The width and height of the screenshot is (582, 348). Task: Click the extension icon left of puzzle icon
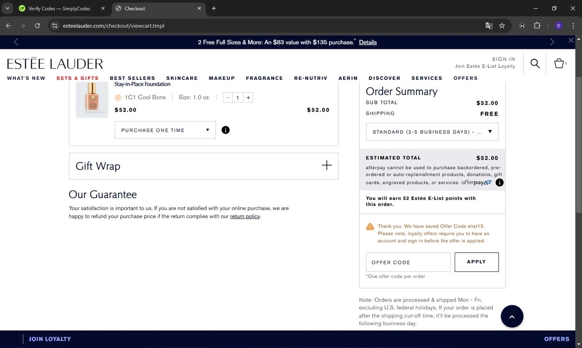point(522,26)
